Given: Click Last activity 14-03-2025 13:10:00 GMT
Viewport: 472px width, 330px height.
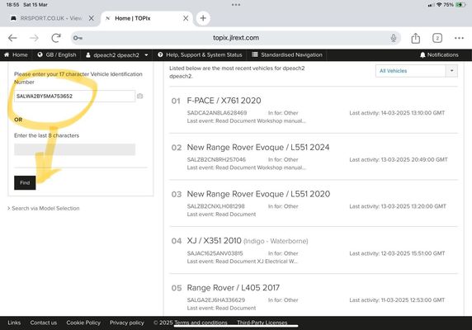Looking at the screenshot, I should coord(397,113).
